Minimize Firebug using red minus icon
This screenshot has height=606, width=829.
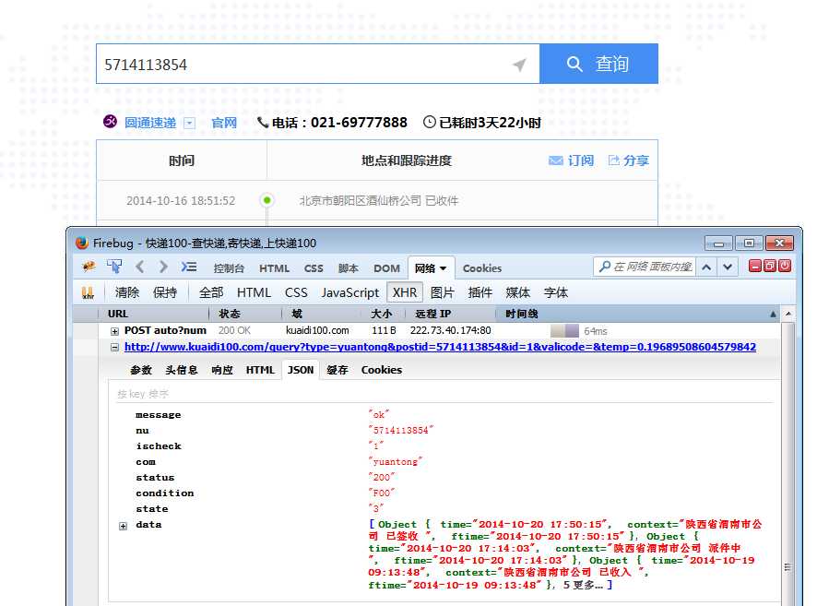755,266
